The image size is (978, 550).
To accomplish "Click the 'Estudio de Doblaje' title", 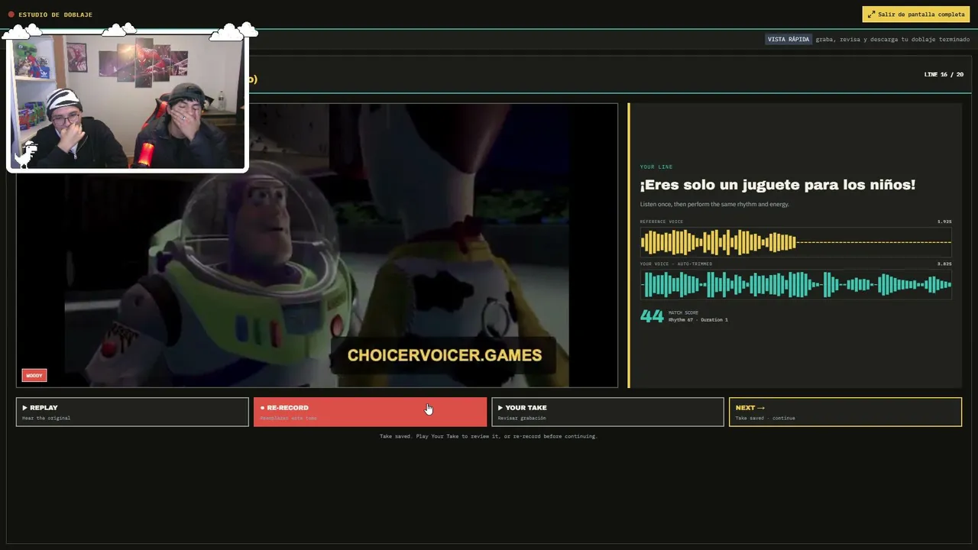I will click(55, 15).
